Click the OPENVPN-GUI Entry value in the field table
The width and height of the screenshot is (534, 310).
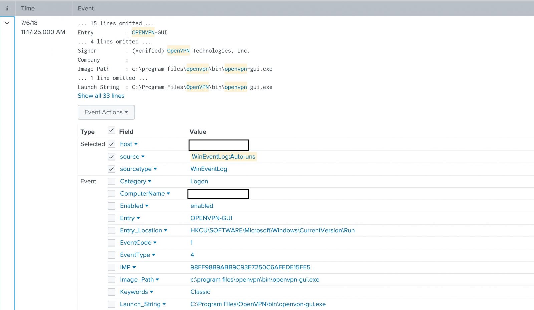click(x=211, y=218)
